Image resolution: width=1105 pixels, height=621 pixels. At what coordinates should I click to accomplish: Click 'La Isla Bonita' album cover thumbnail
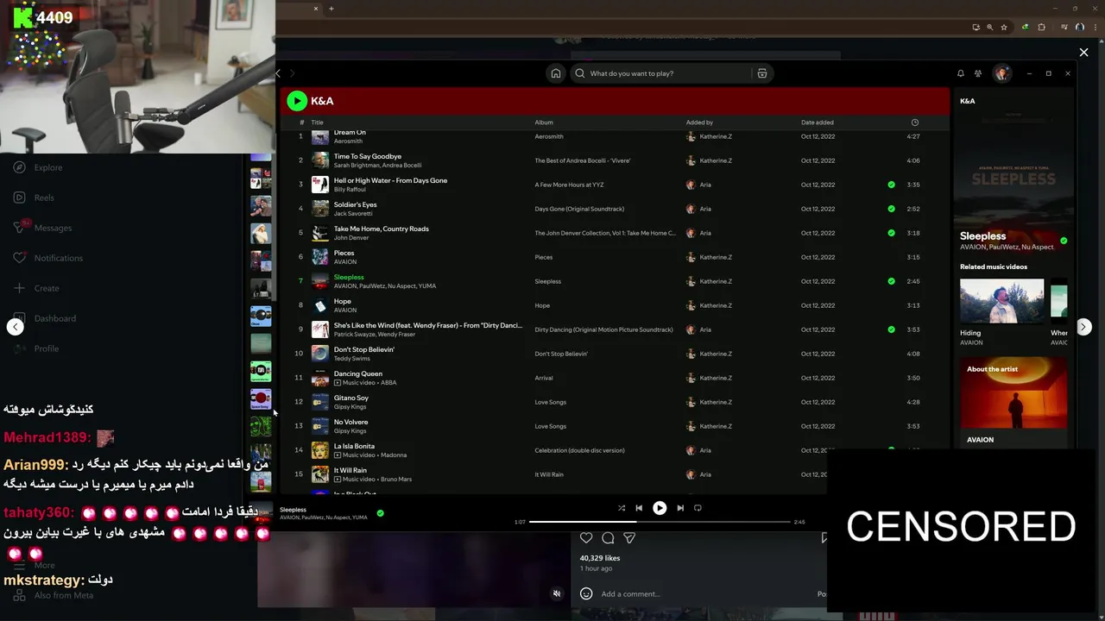coord(320,450)
